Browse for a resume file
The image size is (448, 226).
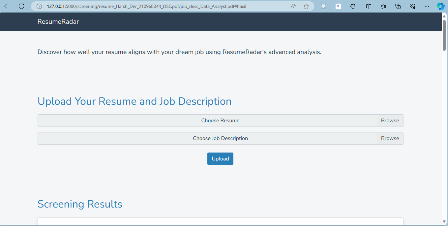tap(390, 120)
